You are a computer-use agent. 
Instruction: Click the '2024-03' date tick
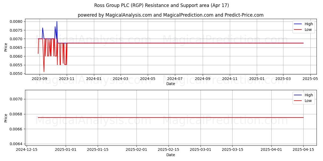(120, 79)
